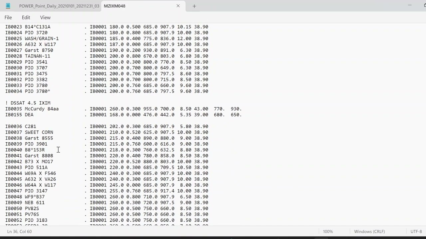426x239 pixels.
Task: Click the value '930.0' in the Garst 8750 row
Action: 150,50
